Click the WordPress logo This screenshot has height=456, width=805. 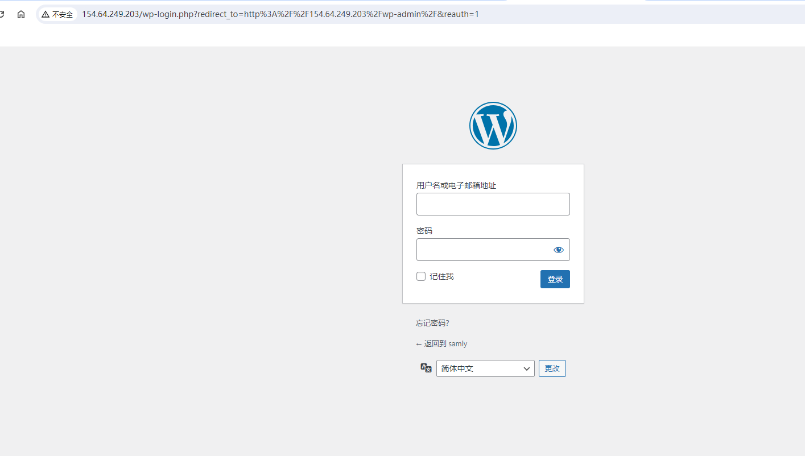(x=493, y=126)
